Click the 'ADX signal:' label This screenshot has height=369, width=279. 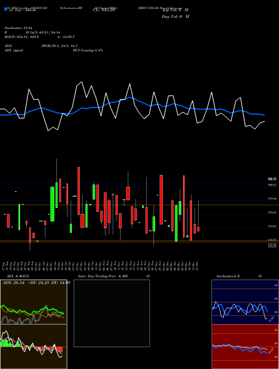point(14,50)
